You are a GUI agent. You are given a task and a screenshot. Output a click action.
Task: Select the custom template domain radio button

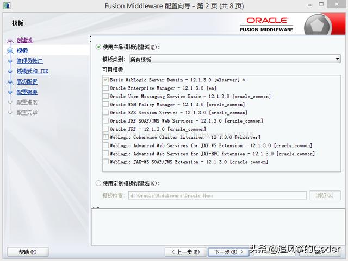(98, 183)
